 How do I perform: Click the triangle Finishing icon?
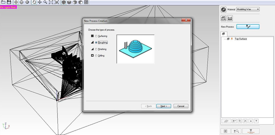(92, 49)
